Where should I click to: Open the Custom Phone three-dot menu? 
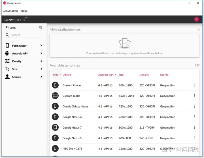tap(194, 85)
